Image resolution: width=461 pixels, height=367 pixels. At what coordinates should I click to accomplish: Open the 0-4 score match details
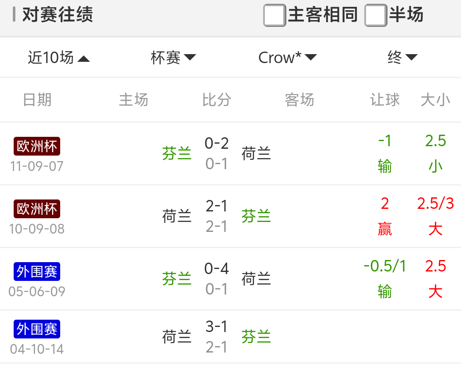click(x=217, y=269)
